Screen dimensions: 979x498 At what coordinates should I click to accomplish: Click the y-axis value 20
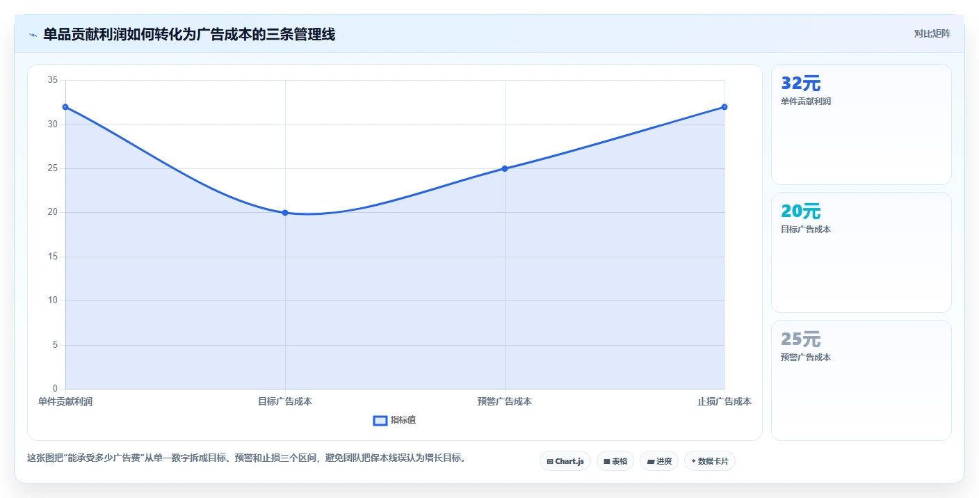pos(53,212)
